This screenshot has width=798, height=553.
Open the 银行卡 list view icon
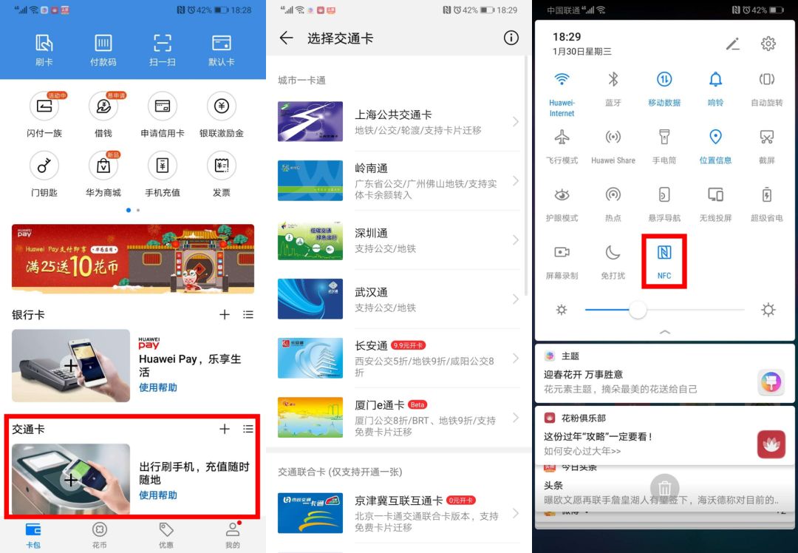[248, 315]
